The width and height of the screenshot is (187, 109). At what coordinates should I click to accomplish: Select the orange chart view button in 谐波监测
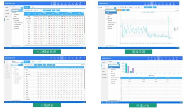[119, 10]
